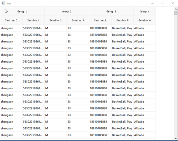Viewport: 178px width, 141px height.
Task: Select the Section 2 header
Action: (x=56, y=20)
